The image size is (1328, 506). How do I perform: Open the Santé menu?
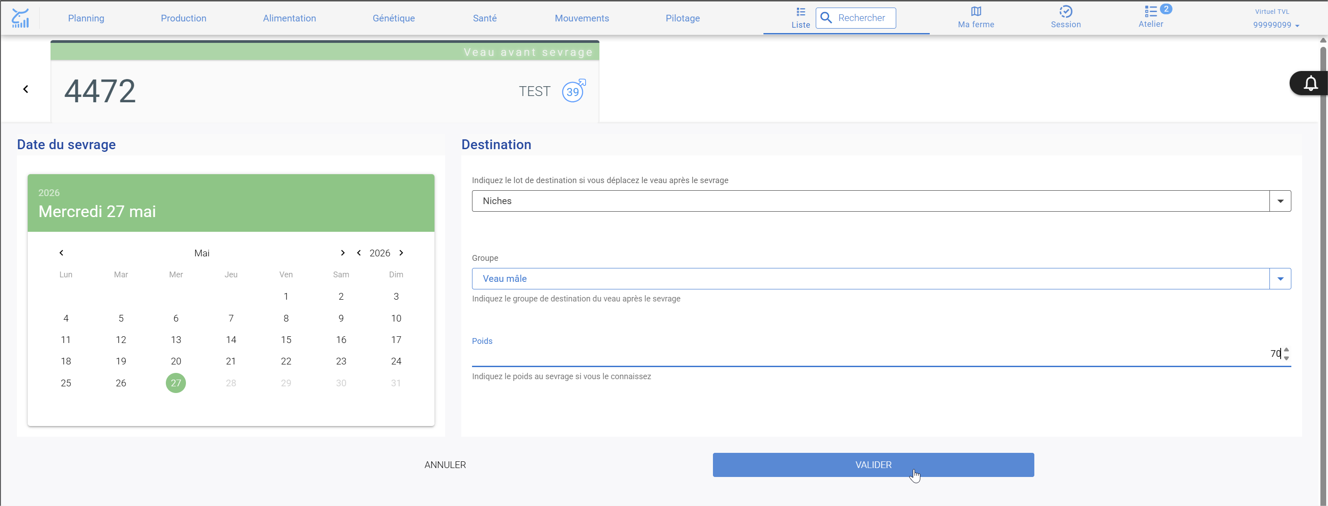point(485,18)
